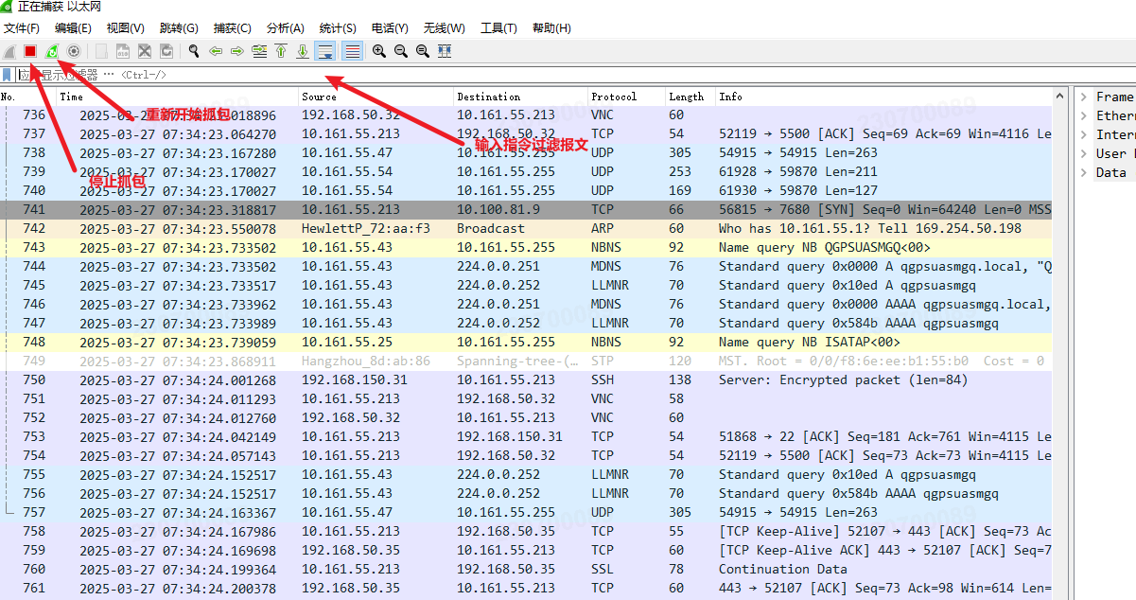Click the display filter bookmark icon

pos(8,74)
